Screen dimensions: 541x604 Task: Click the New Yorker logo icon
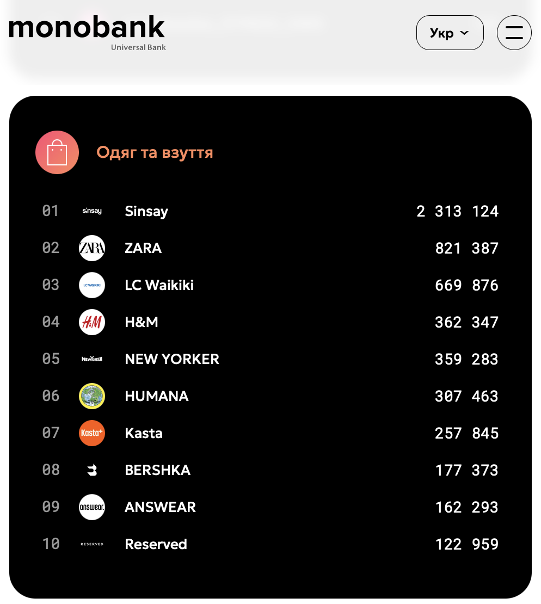[91, 359]
